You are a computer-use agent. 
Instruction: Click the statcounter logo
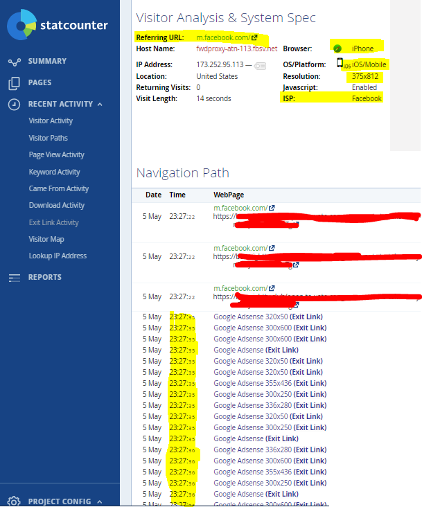coord(58,25)
